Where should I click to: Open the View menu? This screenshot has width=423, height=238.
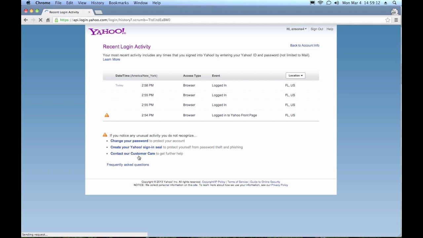(x=82, y=3)
